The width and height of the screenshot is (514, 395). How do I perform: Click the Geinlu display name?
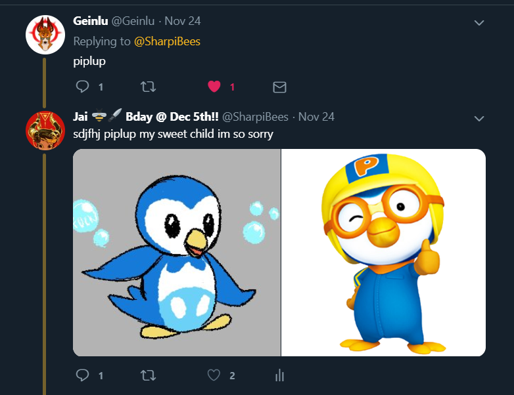click(90, 21)
